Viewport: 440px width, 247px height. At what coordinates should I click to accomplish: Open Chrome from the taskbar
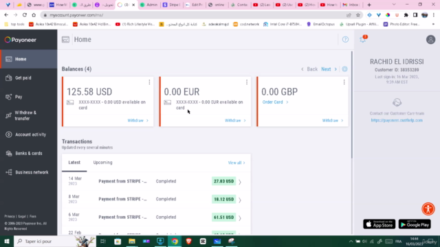click(175, 241)
